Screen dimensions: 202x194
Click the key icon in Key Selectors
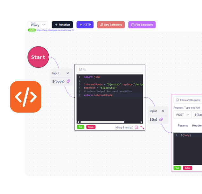(x=102, y=25)
